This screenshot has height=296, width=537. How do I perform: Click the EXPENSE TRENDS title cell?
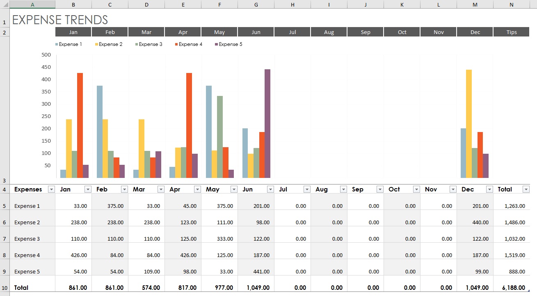pos(60,20)
